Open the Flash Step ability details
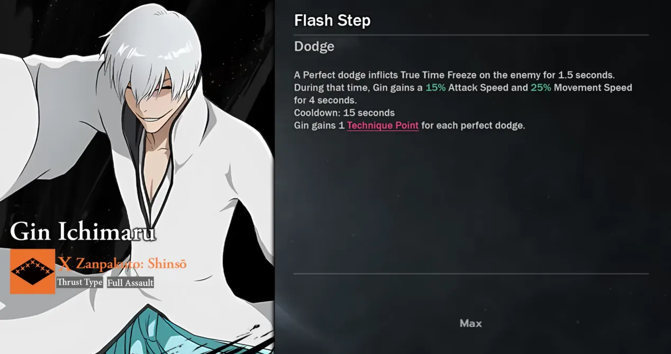The image size is (671, 354). (x=332, y=20)
